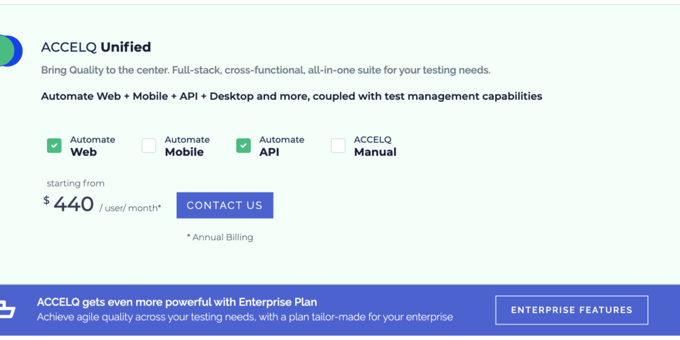Click the "ACCELQ Manual" label text
The image size is (680, 340).
point(375,146)
